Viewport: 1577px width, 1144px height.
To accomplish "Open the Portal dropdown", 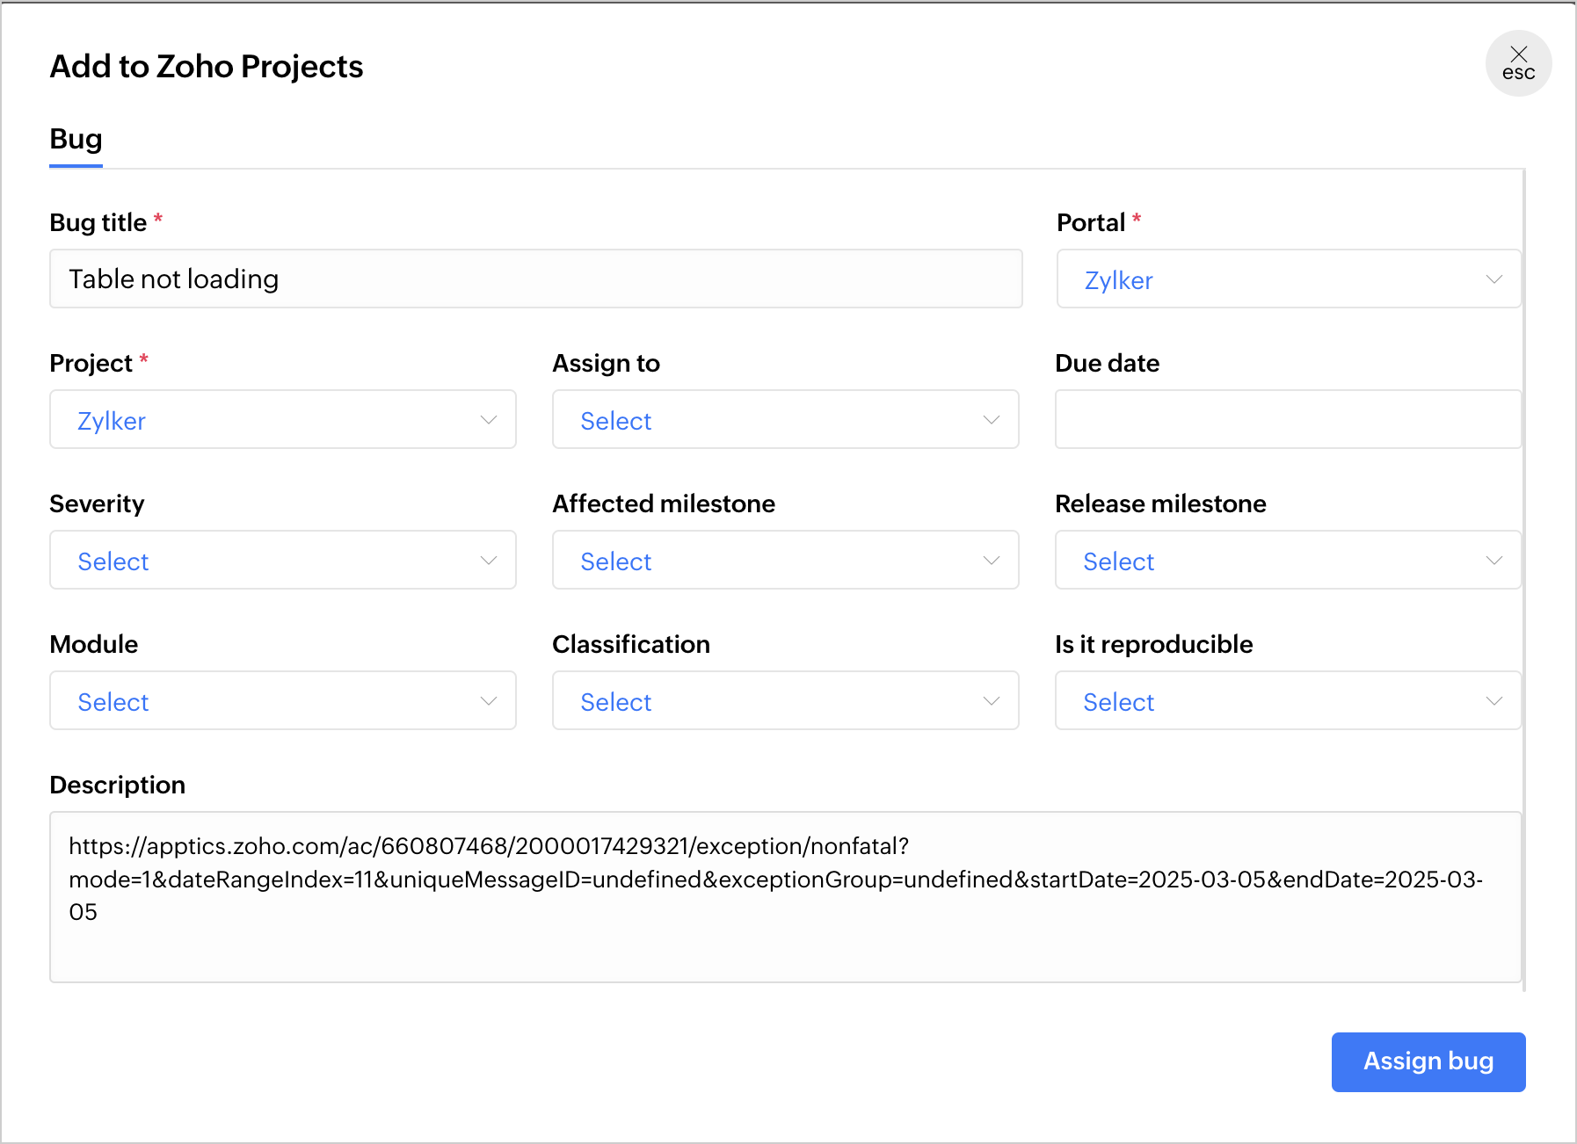I will tap(1288, 279).
